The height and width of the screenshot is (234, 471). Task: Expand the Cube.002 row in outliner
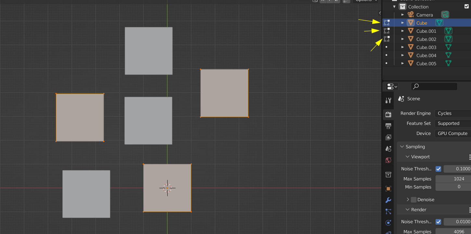[402, 39]
